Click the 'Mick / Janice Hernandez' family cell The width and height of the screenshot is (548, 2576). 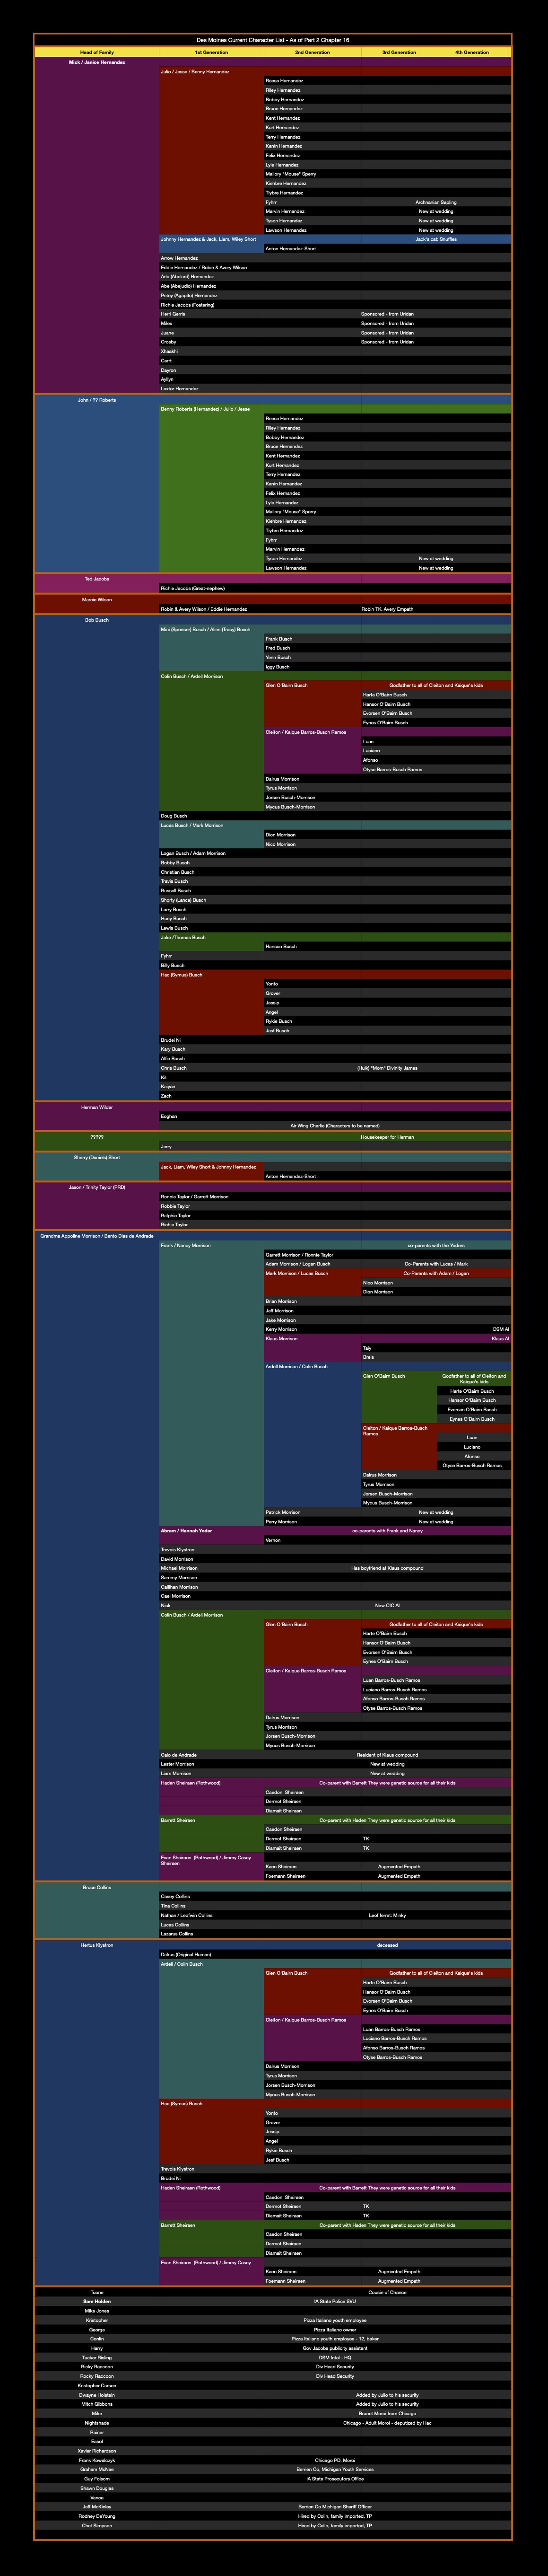click(x=97, y=62)
